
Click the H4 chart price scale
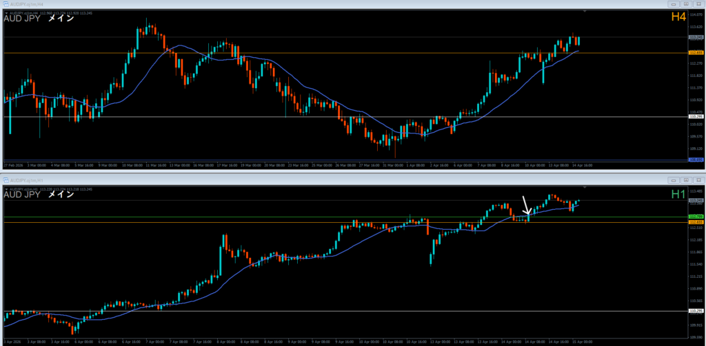[696, 89]
